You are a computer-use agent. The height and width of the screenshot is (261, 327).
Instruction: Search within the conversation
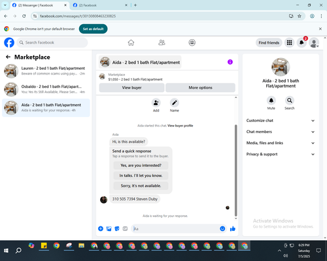coord(290,100)
